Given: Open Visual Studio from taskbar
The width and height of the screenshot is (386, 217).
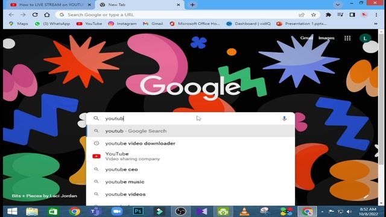Looking at the screenshot, I should [202, 212].
